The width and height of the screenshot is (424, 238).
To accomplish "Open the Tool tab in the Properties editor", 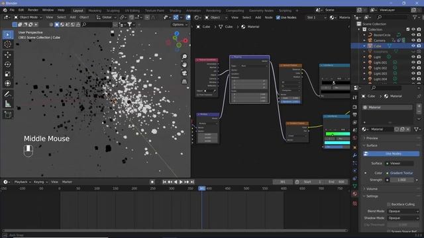I will point(355,97).
